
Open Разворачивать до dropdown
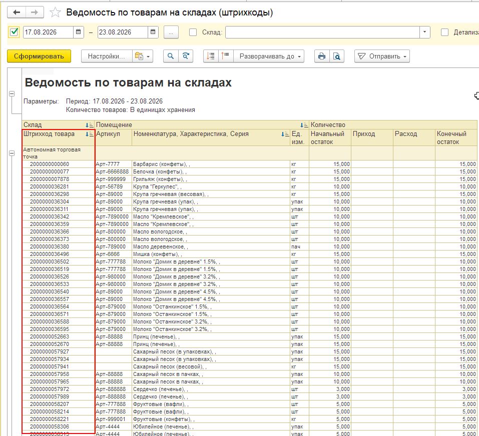269,56
